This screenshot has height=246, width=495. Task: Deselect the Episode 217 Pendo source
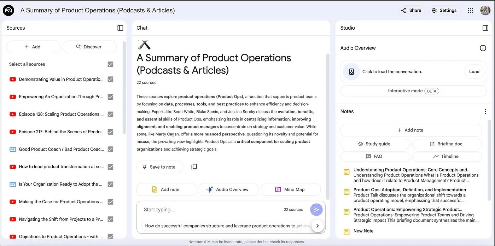pyautogui.click(x=110, y=131)
